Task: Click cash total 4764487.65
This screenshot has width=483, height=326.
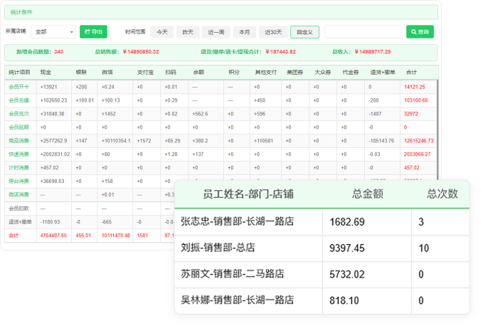Action: pyautogui.click(x=53, y=236)
